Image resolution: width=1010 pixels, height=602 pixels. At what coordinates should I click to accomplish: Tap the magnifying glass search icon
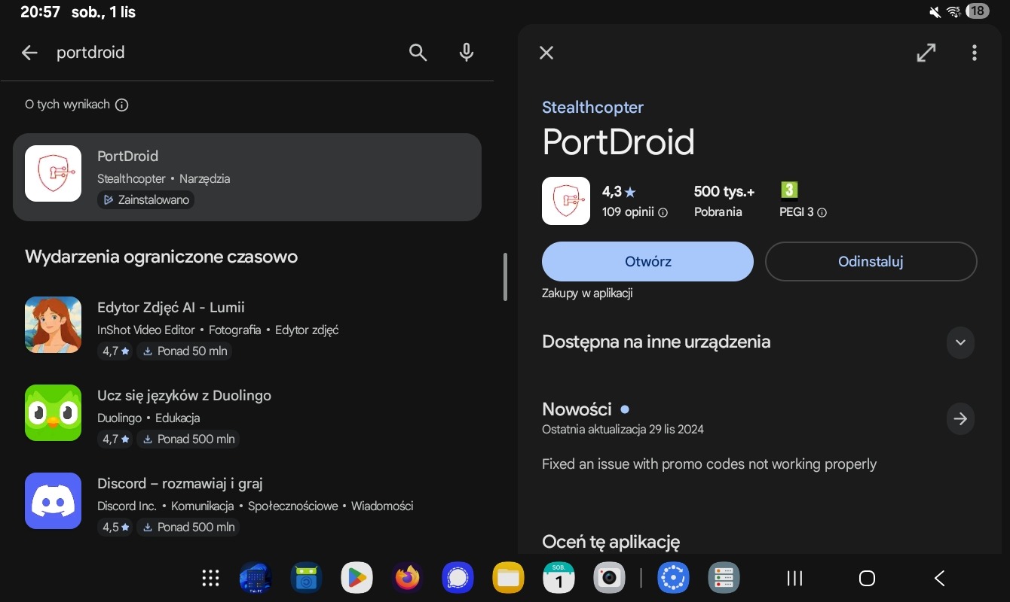418,53
